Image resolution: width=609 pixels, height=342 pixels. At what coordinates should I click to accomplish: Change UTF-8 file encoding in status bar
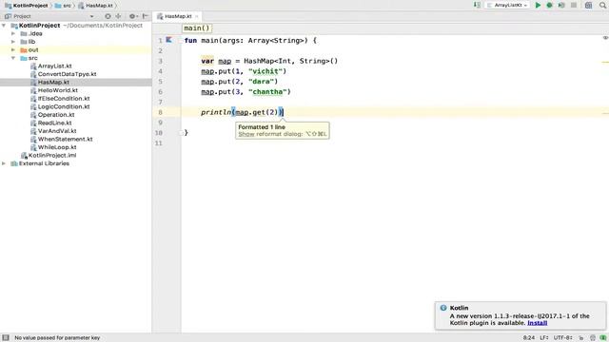[x=562, y=338]
